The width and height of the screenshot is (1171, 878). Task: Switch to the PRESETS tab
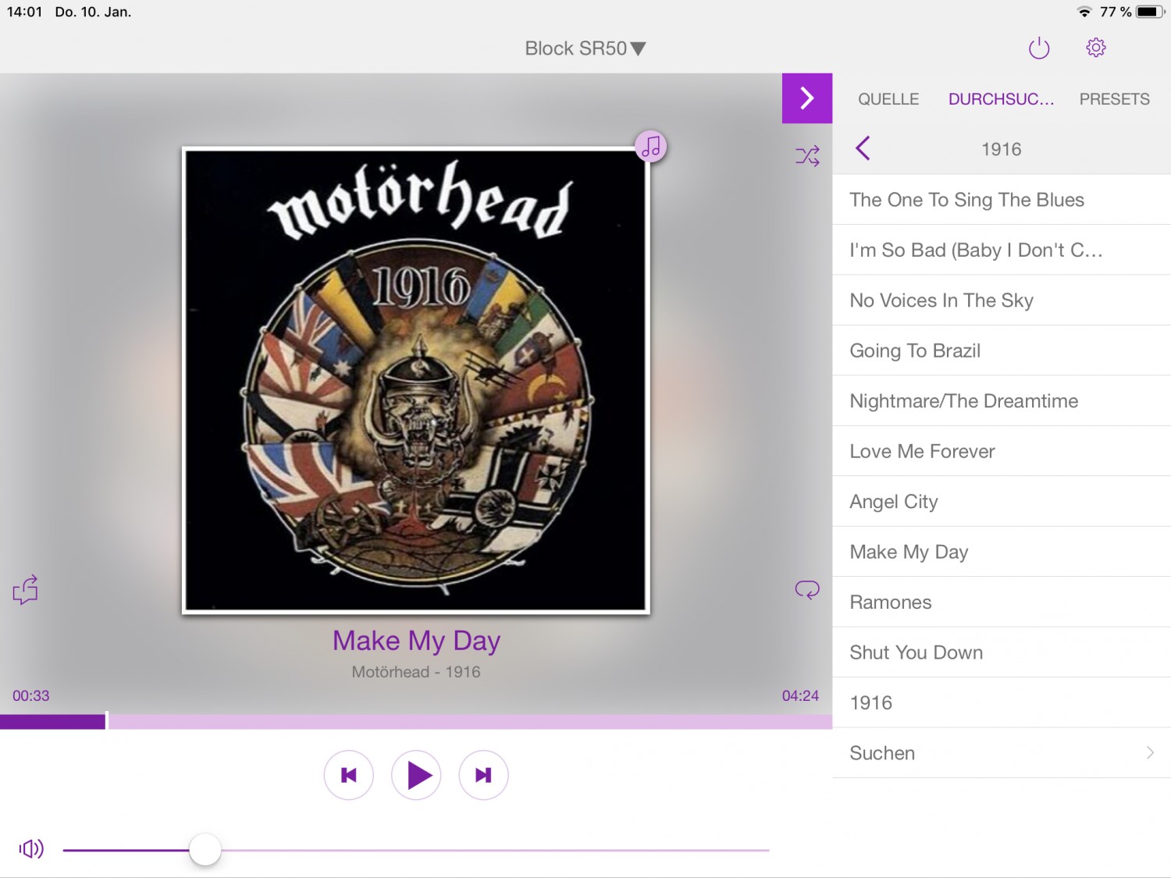(1114, 99)
